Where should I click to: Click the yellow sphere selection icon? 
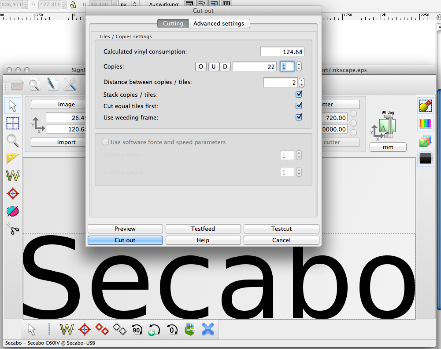425,106
